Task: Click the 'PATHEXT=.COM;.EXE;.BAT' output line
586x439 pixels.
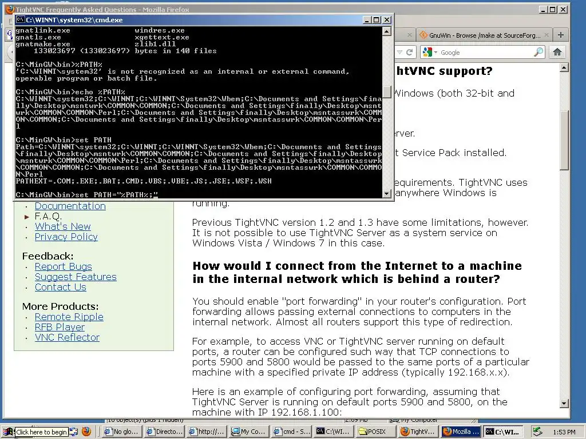Action: (x=144, y=181)
